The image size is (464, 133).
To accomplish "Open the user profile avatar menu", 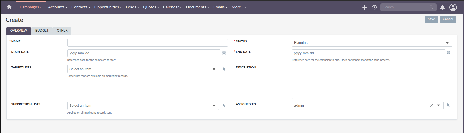I will (x=453, y=7).
